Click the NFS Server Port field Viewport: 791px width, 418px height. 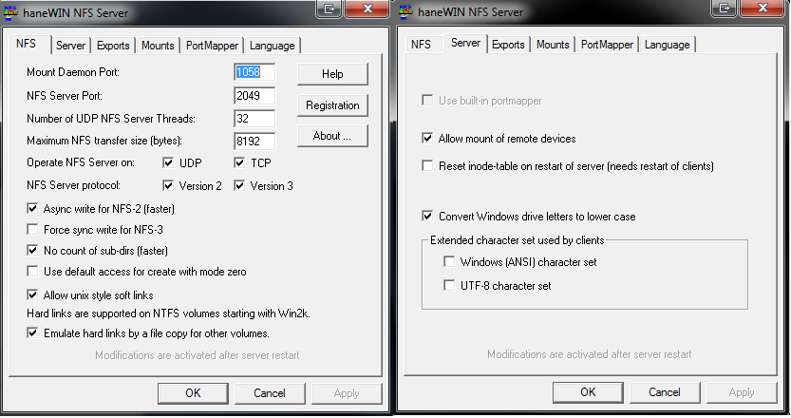(x=254, y=96)
